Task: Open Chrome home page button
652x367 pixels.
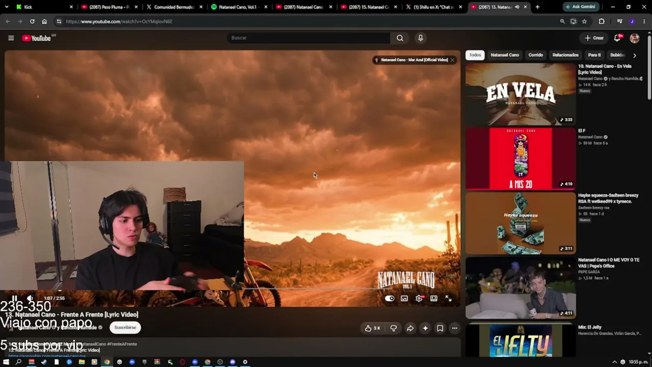Action: [x=44, y=21]
